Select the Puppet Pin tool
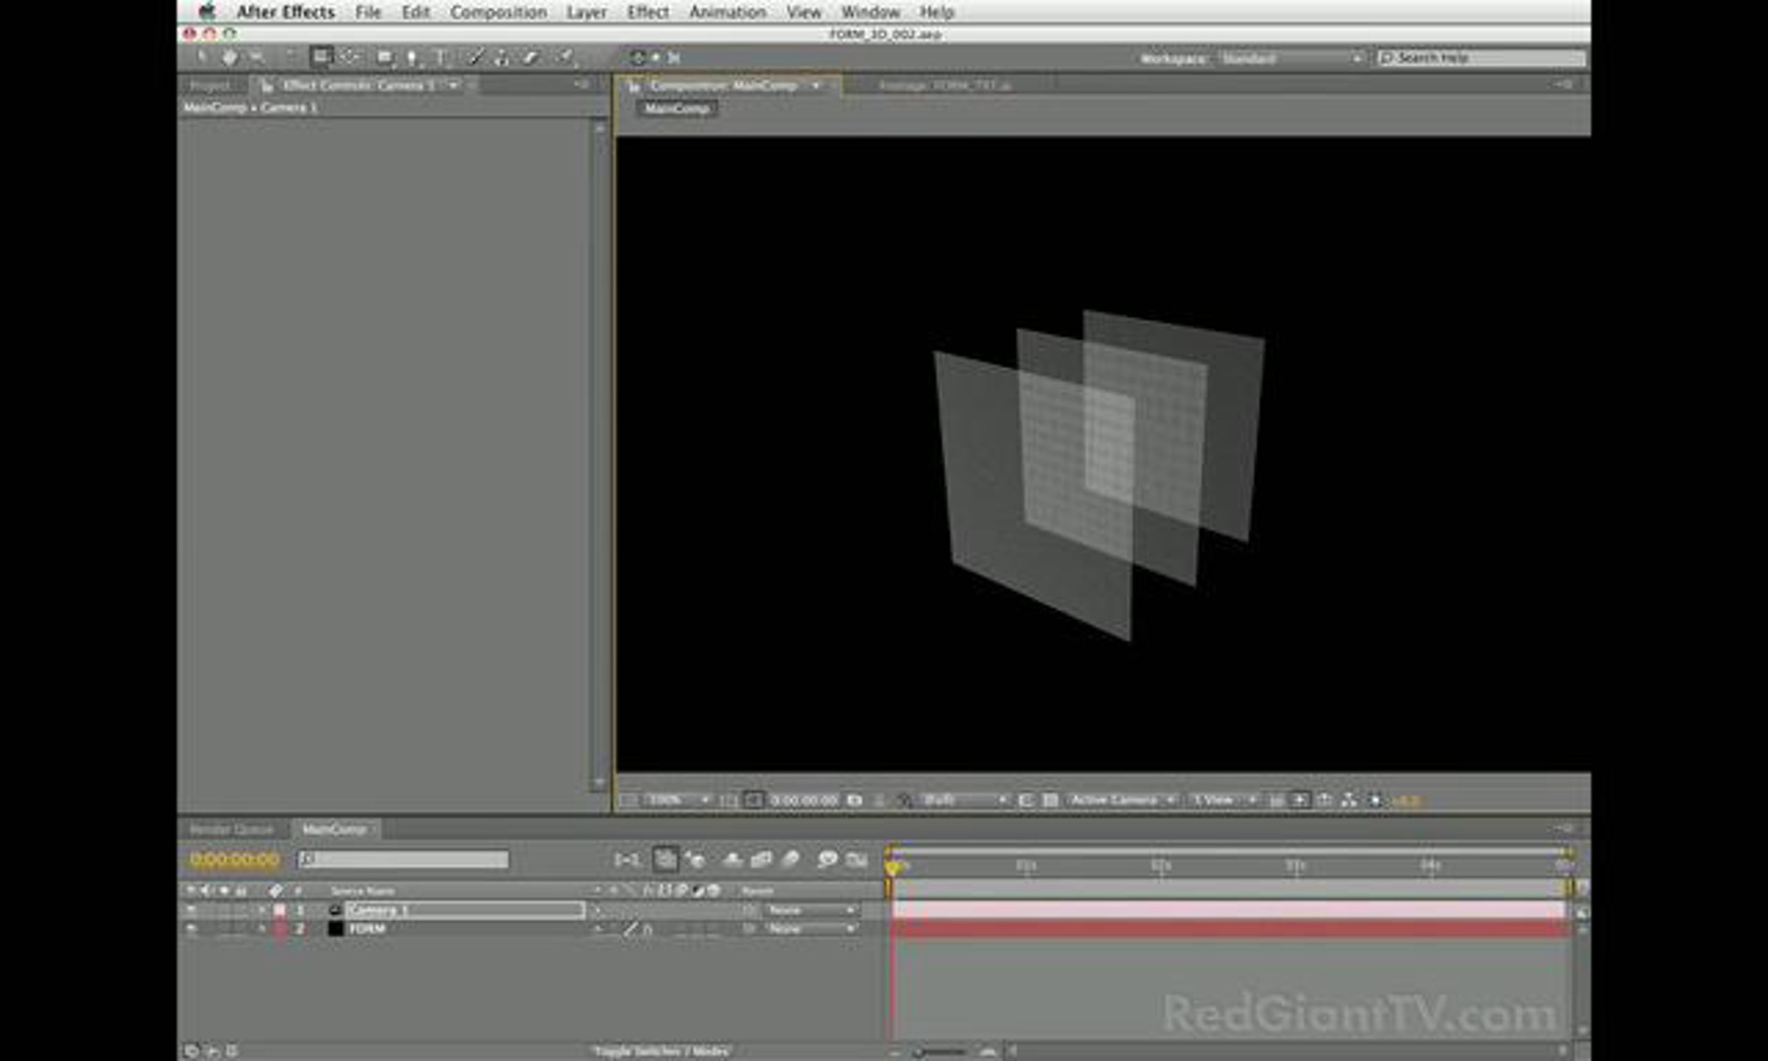 [564, 57]
